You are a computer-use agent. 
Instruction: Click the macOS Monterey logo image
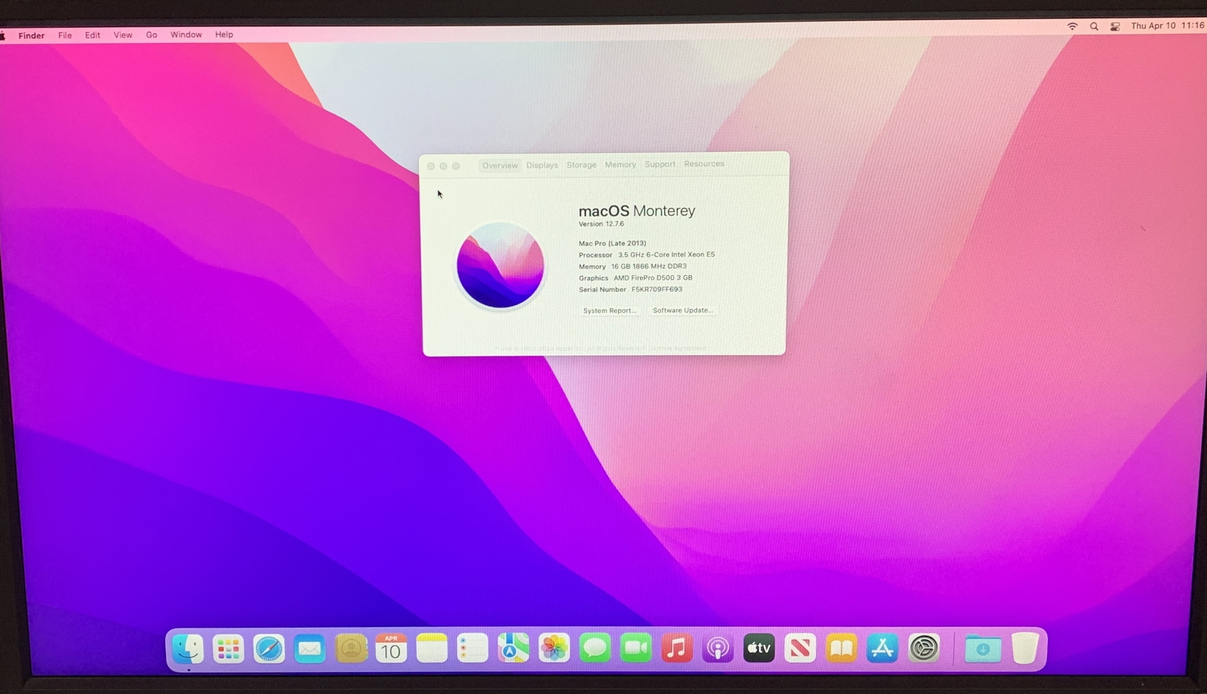[x=500, y=265]
